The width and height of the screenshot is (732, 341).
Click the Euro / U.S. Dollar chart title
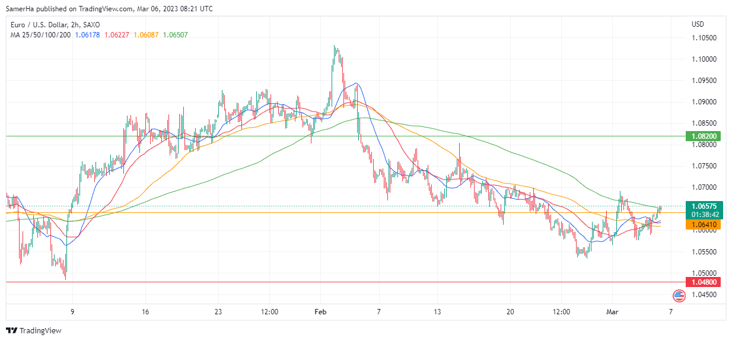(x=55, y=25)
